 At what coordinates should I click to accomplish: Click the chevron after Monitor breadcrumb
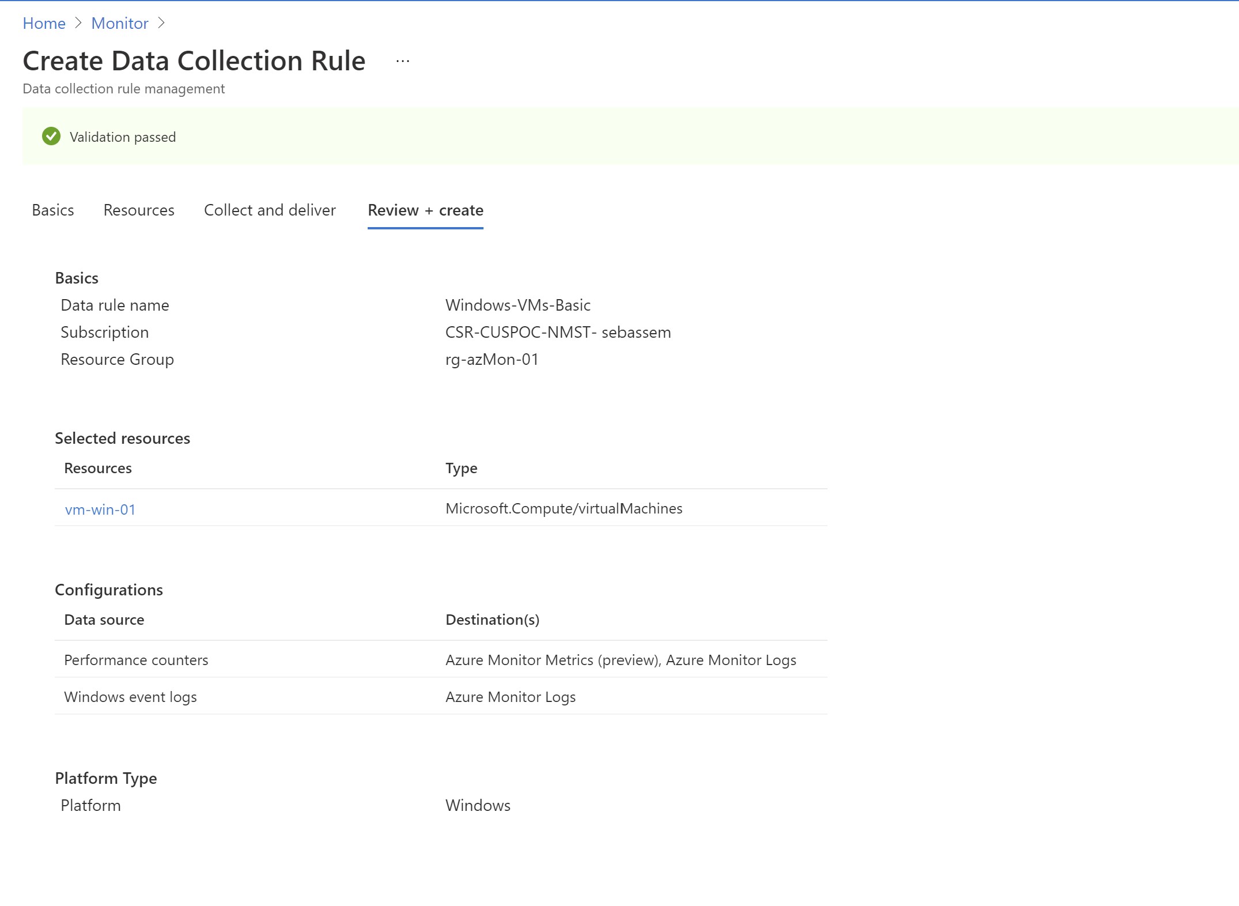coord(161,23)
